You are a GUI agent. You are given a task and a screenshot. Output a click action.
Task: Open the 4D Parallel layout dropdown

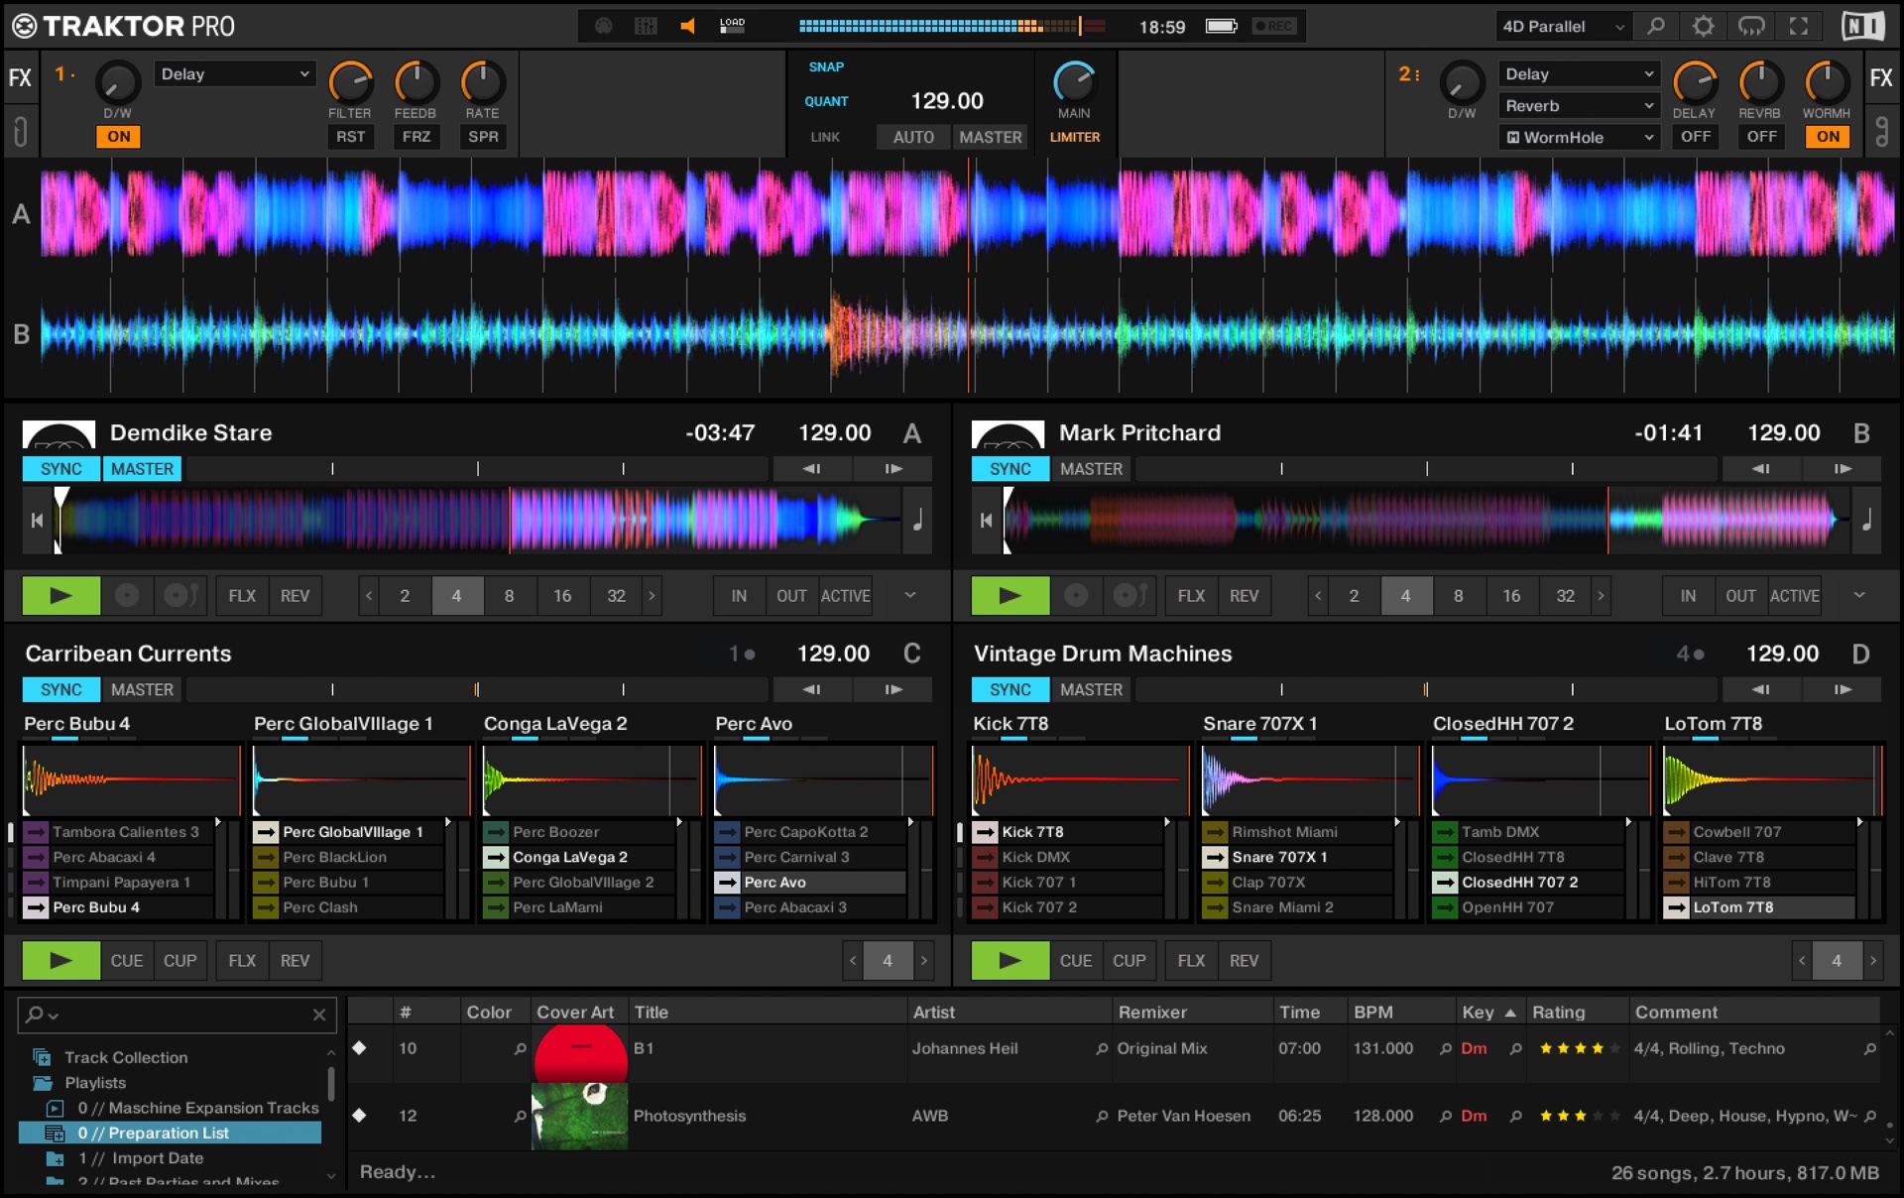pyautogui.click(x=1563, y=27)
